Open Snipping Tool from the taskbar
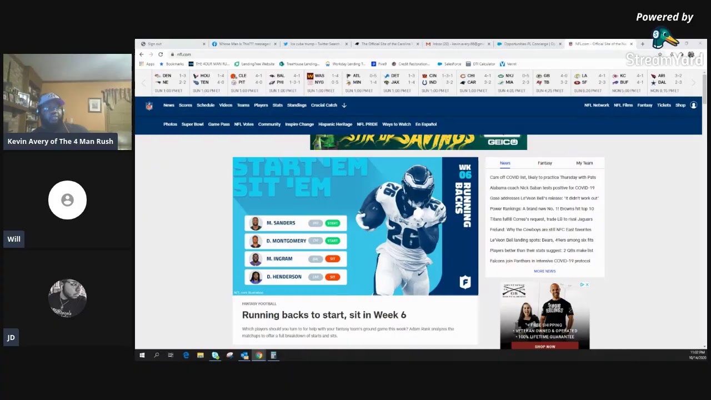The width and height of the screenshot is (711, 400). [229, 355]
